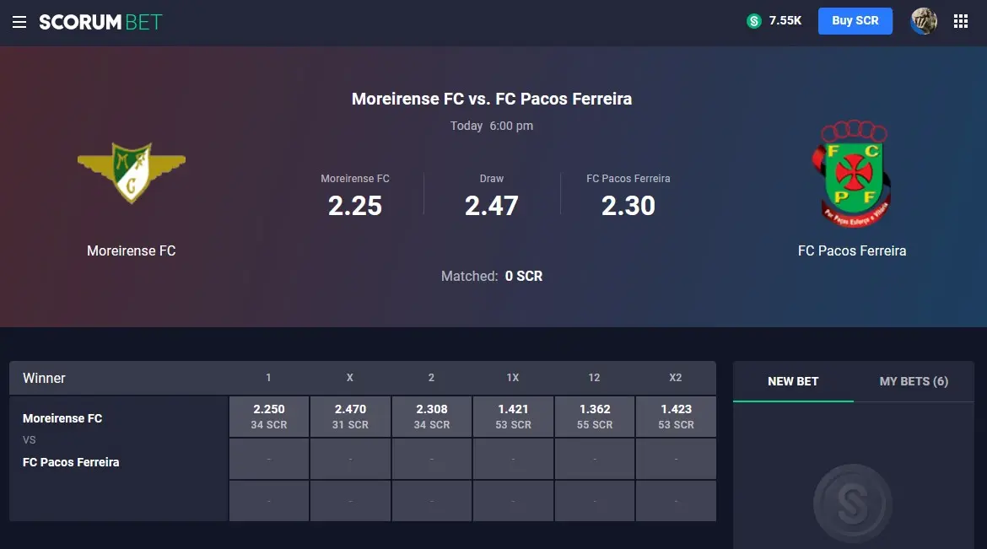Screen dimensions: 987x549
Task: Pick the 1.423 odds under X2
Action: click(676, 416)
